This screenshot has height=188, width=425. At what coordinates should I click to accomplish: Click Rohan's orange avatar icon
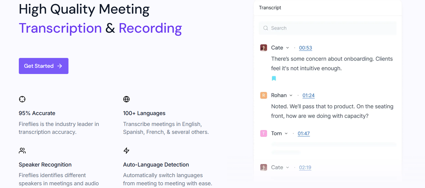click(x=264, y=95)
